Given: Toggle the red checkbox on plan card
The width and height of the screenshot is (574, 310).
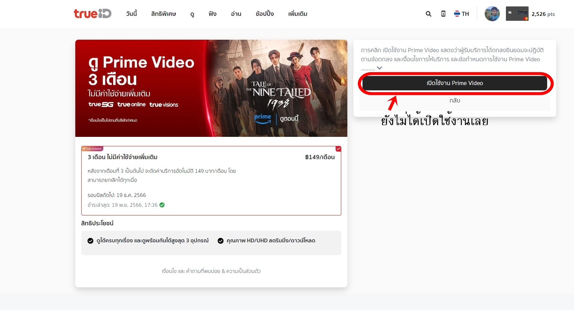Looking at the screenshot, I should (338, 149).
